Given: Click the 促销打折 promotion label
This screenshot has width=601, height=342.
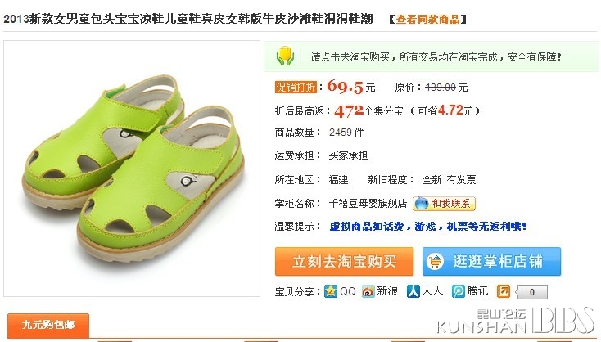Looking at the screenshot, I should [296, 88].
